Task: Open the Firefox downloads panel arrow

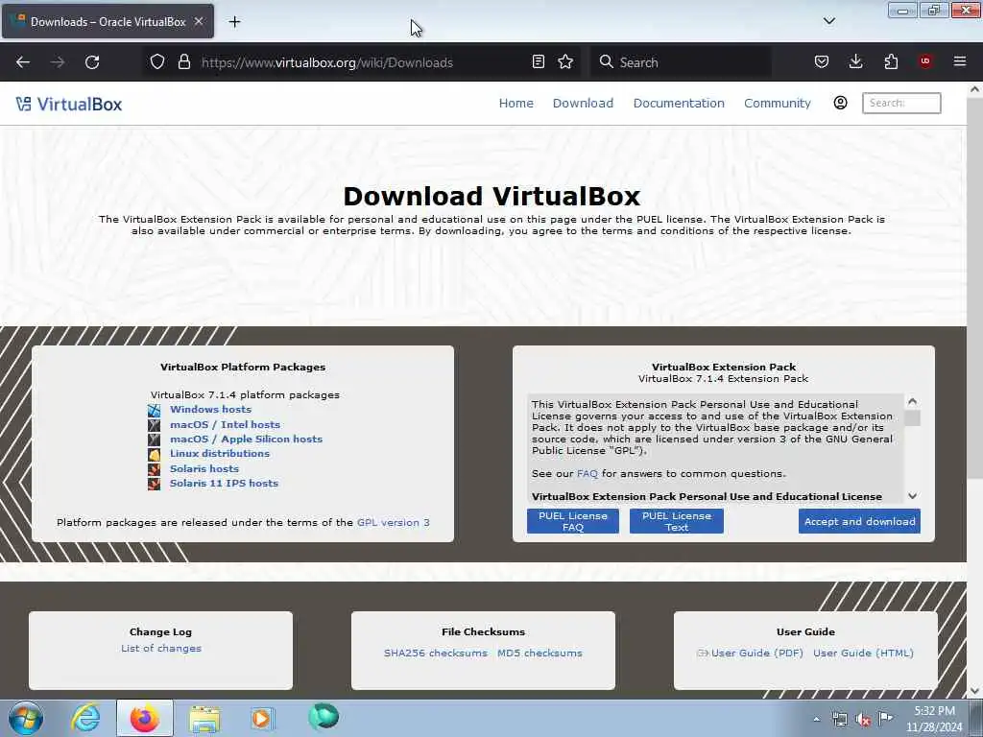Action: coord(855,61)
